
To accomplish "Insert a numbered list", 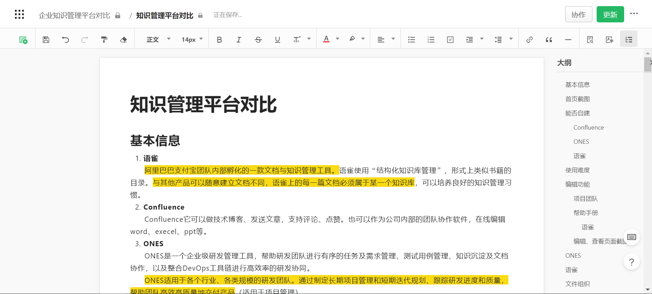I will [431, 40].
